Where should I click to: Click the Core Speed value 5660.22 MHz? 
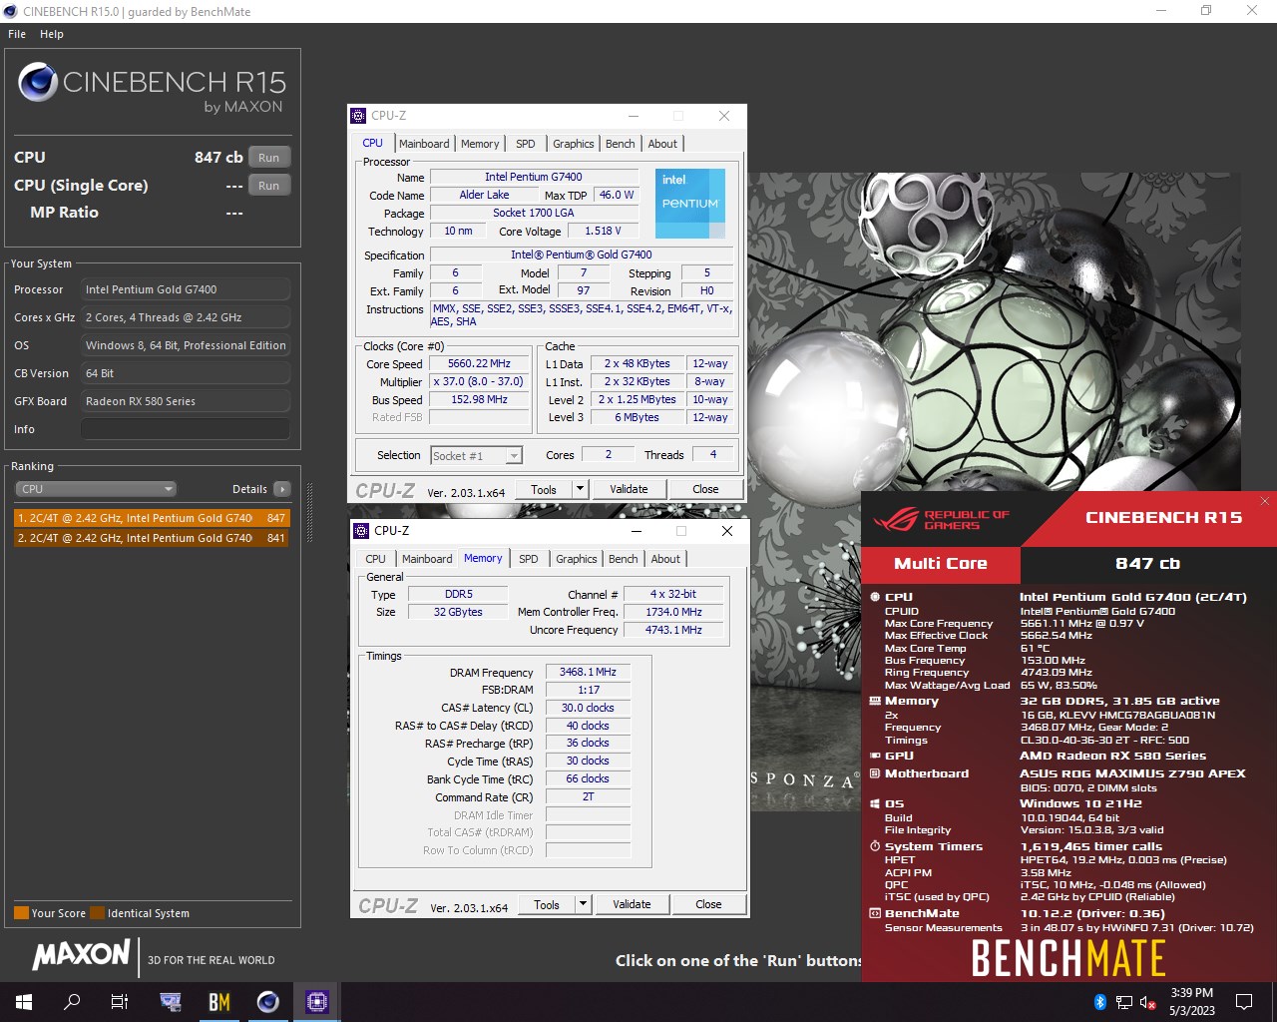(479, 364)
